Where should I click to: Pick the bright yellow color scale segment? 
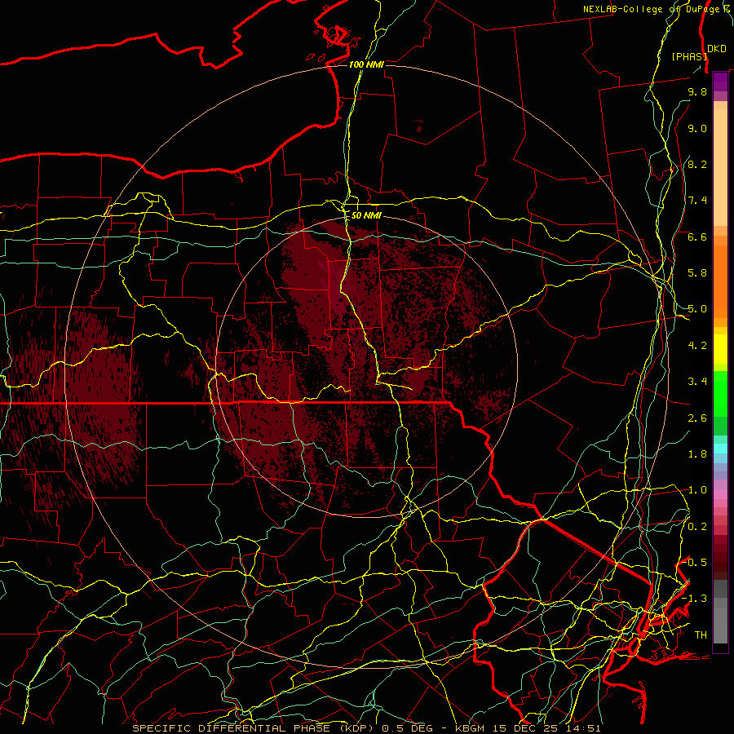(x=720, y=349)
